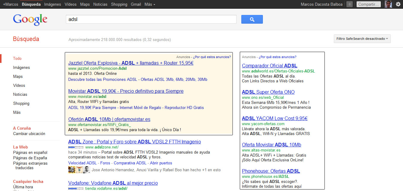Screen dimensions: 403x191
Task: Select Última hora date filter
Action: tap(23, 187)
